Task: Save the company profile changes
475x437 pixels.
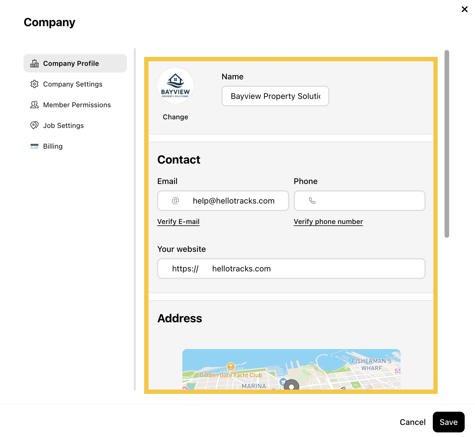Action: [x=449, y=422]
